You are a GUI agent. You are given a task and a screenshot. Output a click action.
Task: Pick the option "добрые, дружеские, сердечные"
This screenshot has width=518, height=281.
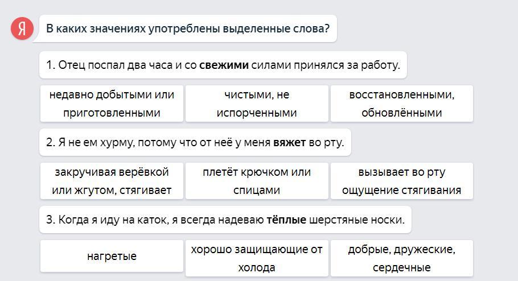(x=401, y=258)
